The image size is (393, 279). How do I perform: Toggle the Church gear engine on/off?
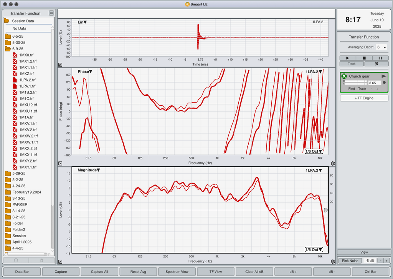point(344,76)
